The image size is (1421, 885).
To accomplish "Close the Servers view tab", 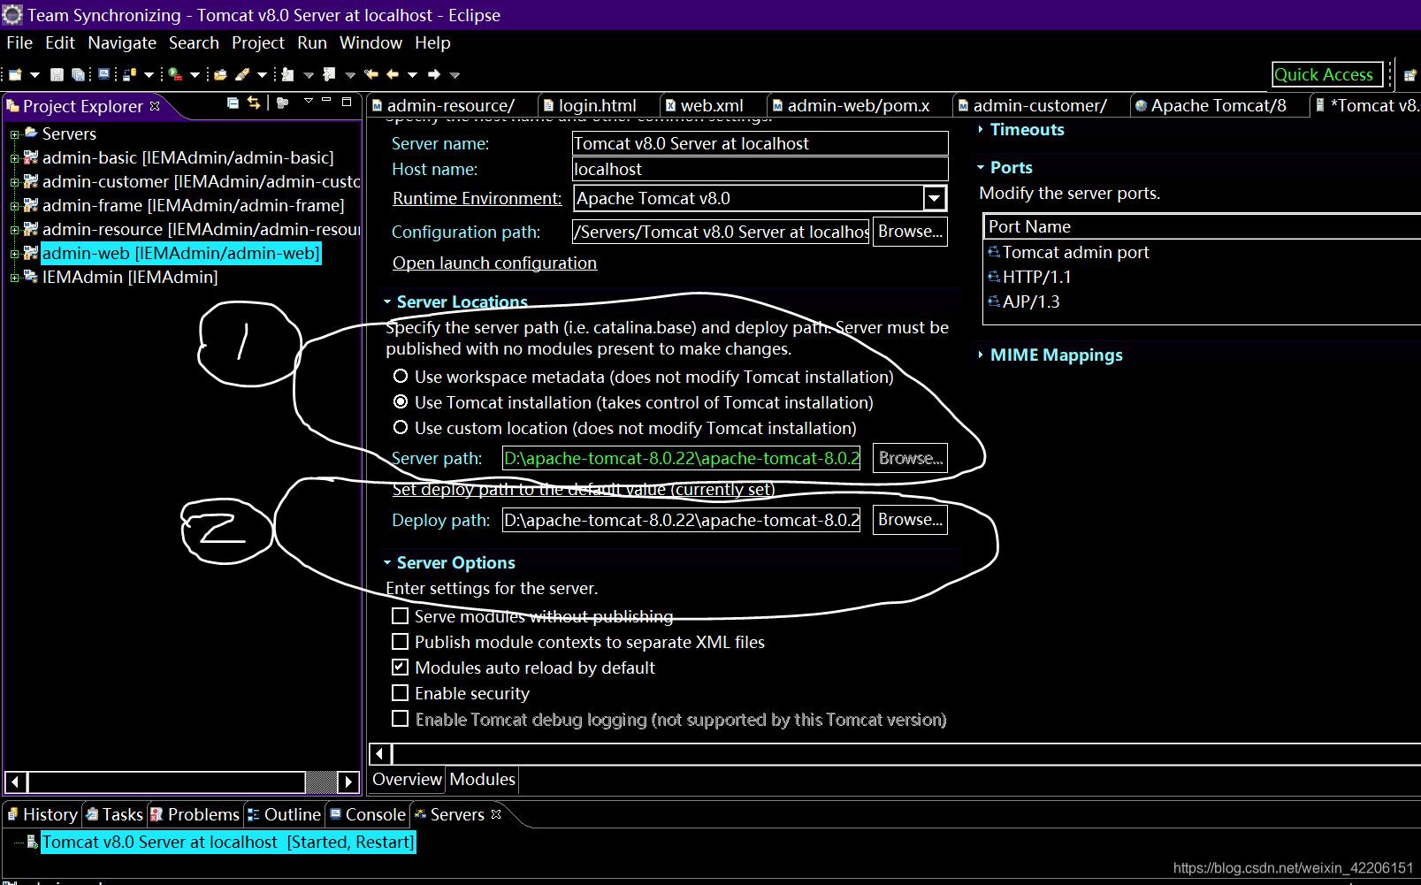I will click(x=496, y=814).
